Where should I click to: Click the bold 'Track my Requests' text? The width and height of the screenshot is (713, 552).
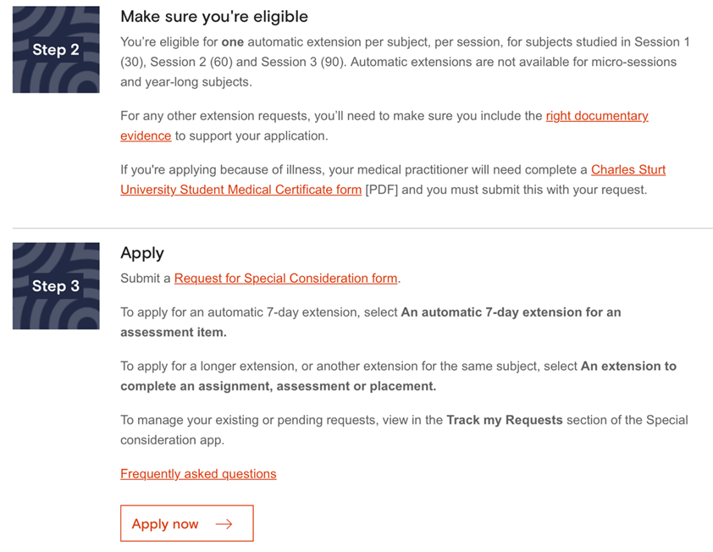coord(504,420)
